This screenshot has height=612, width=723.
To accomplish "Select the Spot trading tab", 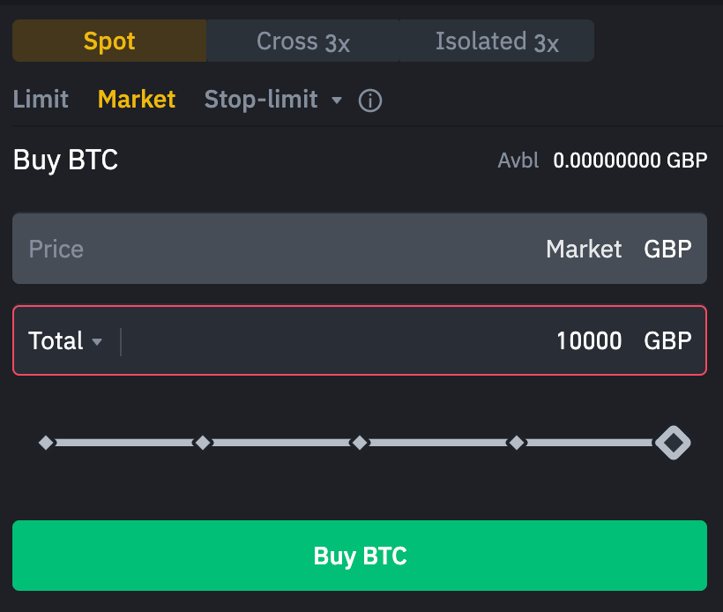I will 109,41.
